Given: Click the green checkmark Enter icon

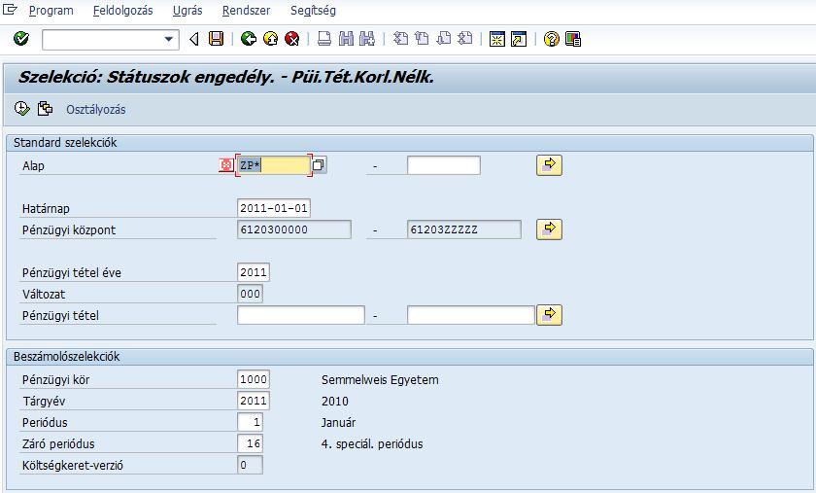Looking at the screenshot, I should click(x=20, y=39).
